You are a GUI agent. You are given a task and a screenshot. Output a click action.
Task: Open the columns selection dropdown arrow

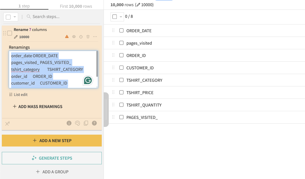(121, 17)
